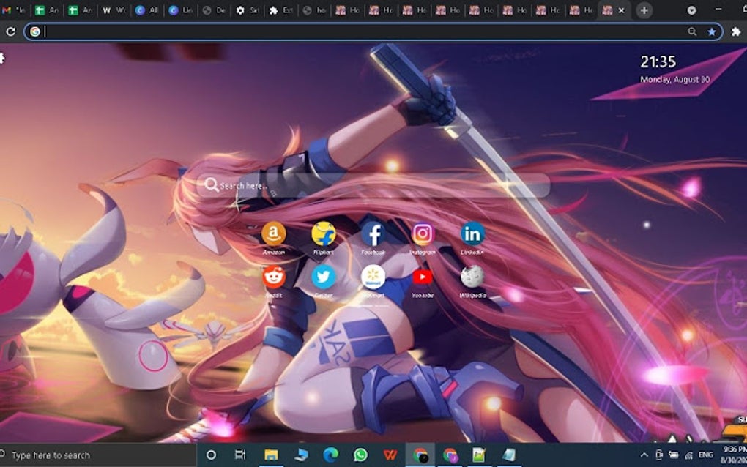This screenshot has width=747, height=467.
Task: Open the Flipkart shortcut icon
Action: pyautogui.click(x=324, y=233)
